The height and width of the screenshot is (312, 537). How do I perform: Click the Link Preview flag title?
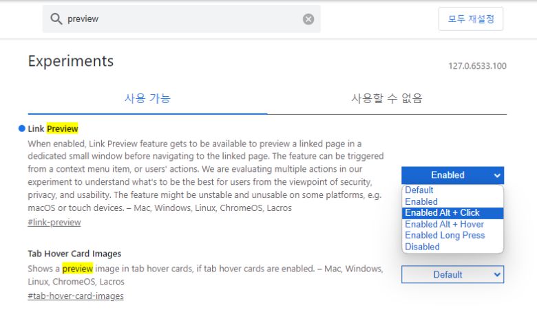[x=53, y=129]
